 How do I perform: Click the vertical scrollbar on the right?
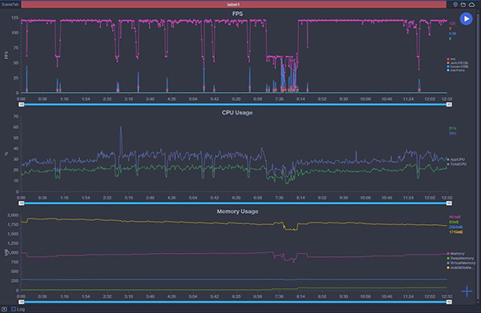[478, 156]
